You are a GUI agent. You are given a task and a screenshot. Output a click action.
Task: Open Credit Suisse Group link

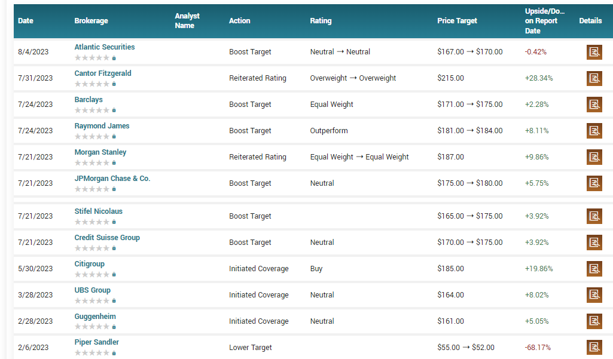[107, 238]
